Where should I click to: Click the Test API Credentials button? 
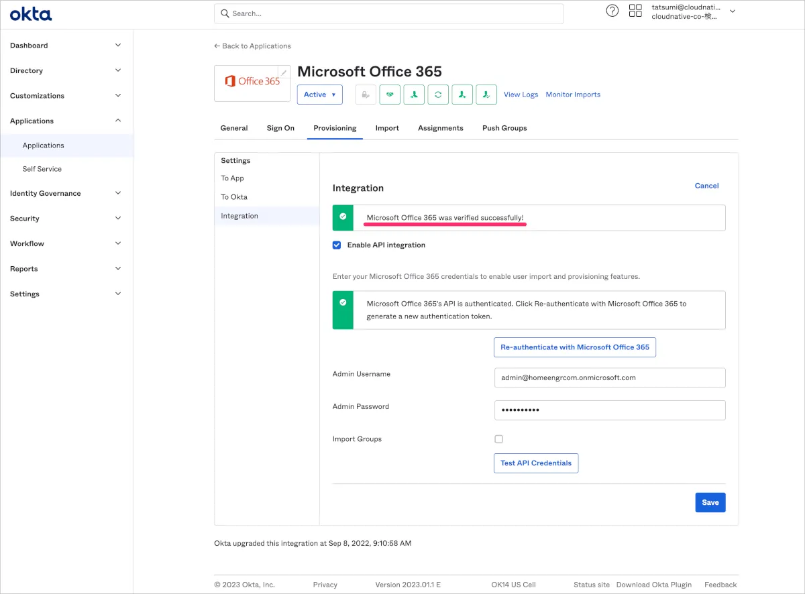point(535,463)
